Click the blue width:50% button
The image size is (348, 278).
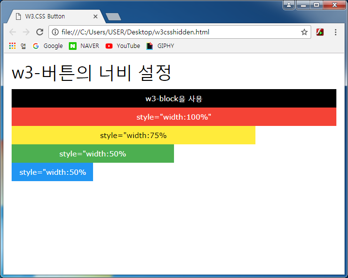click(x=52, y=172)
